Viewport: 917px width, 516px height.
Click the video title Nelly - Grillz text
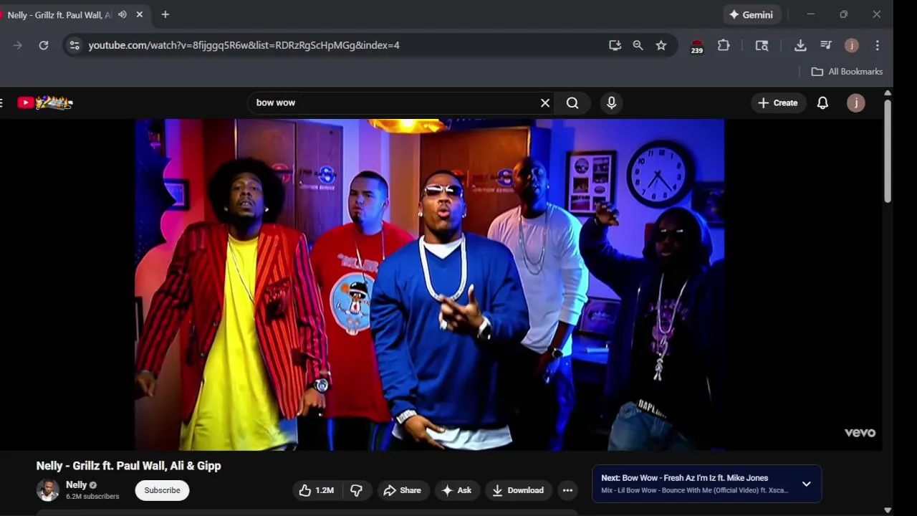[x=128, y=466]
